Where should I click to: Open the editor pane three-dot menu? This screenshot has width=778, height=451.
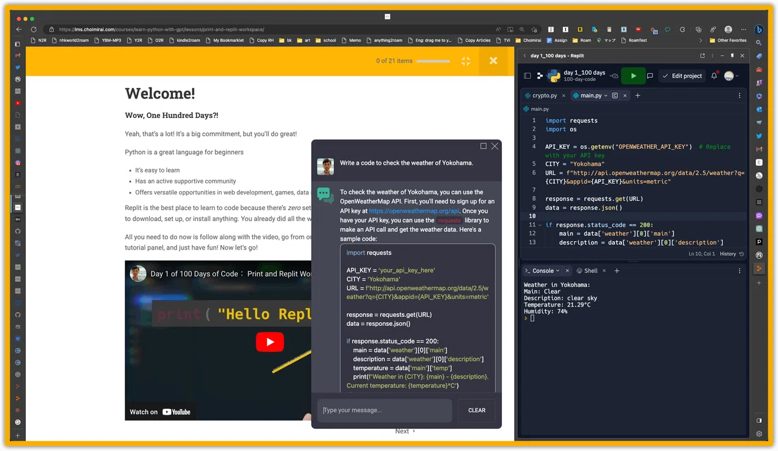tap(740, 95)
